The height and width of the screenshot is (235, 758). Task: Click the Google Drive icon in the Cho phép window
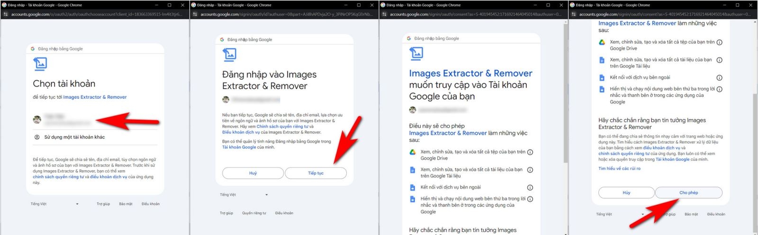(x=602, y=42)
